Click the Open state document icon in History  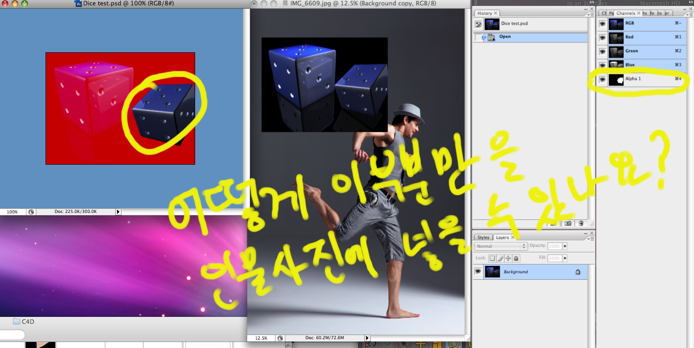pyautogui.click(x=491, y=37)
